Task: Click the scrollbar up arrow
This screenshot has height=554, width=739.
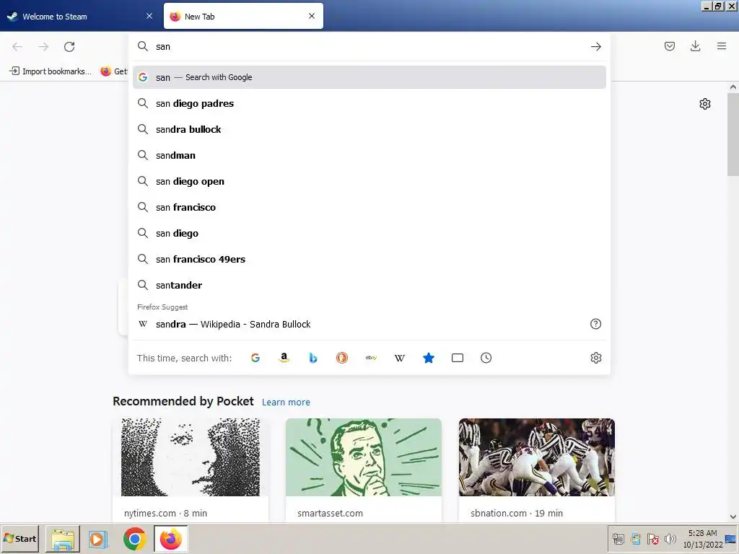Action: coord(733,87)
